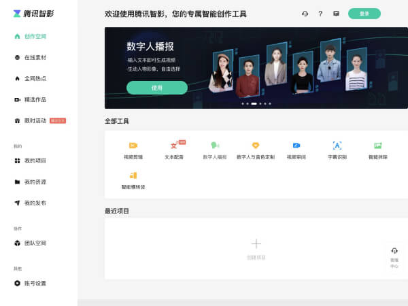Select 数字人与音色定制 customization tool
The image size is (408, 306).
(256, 150)
